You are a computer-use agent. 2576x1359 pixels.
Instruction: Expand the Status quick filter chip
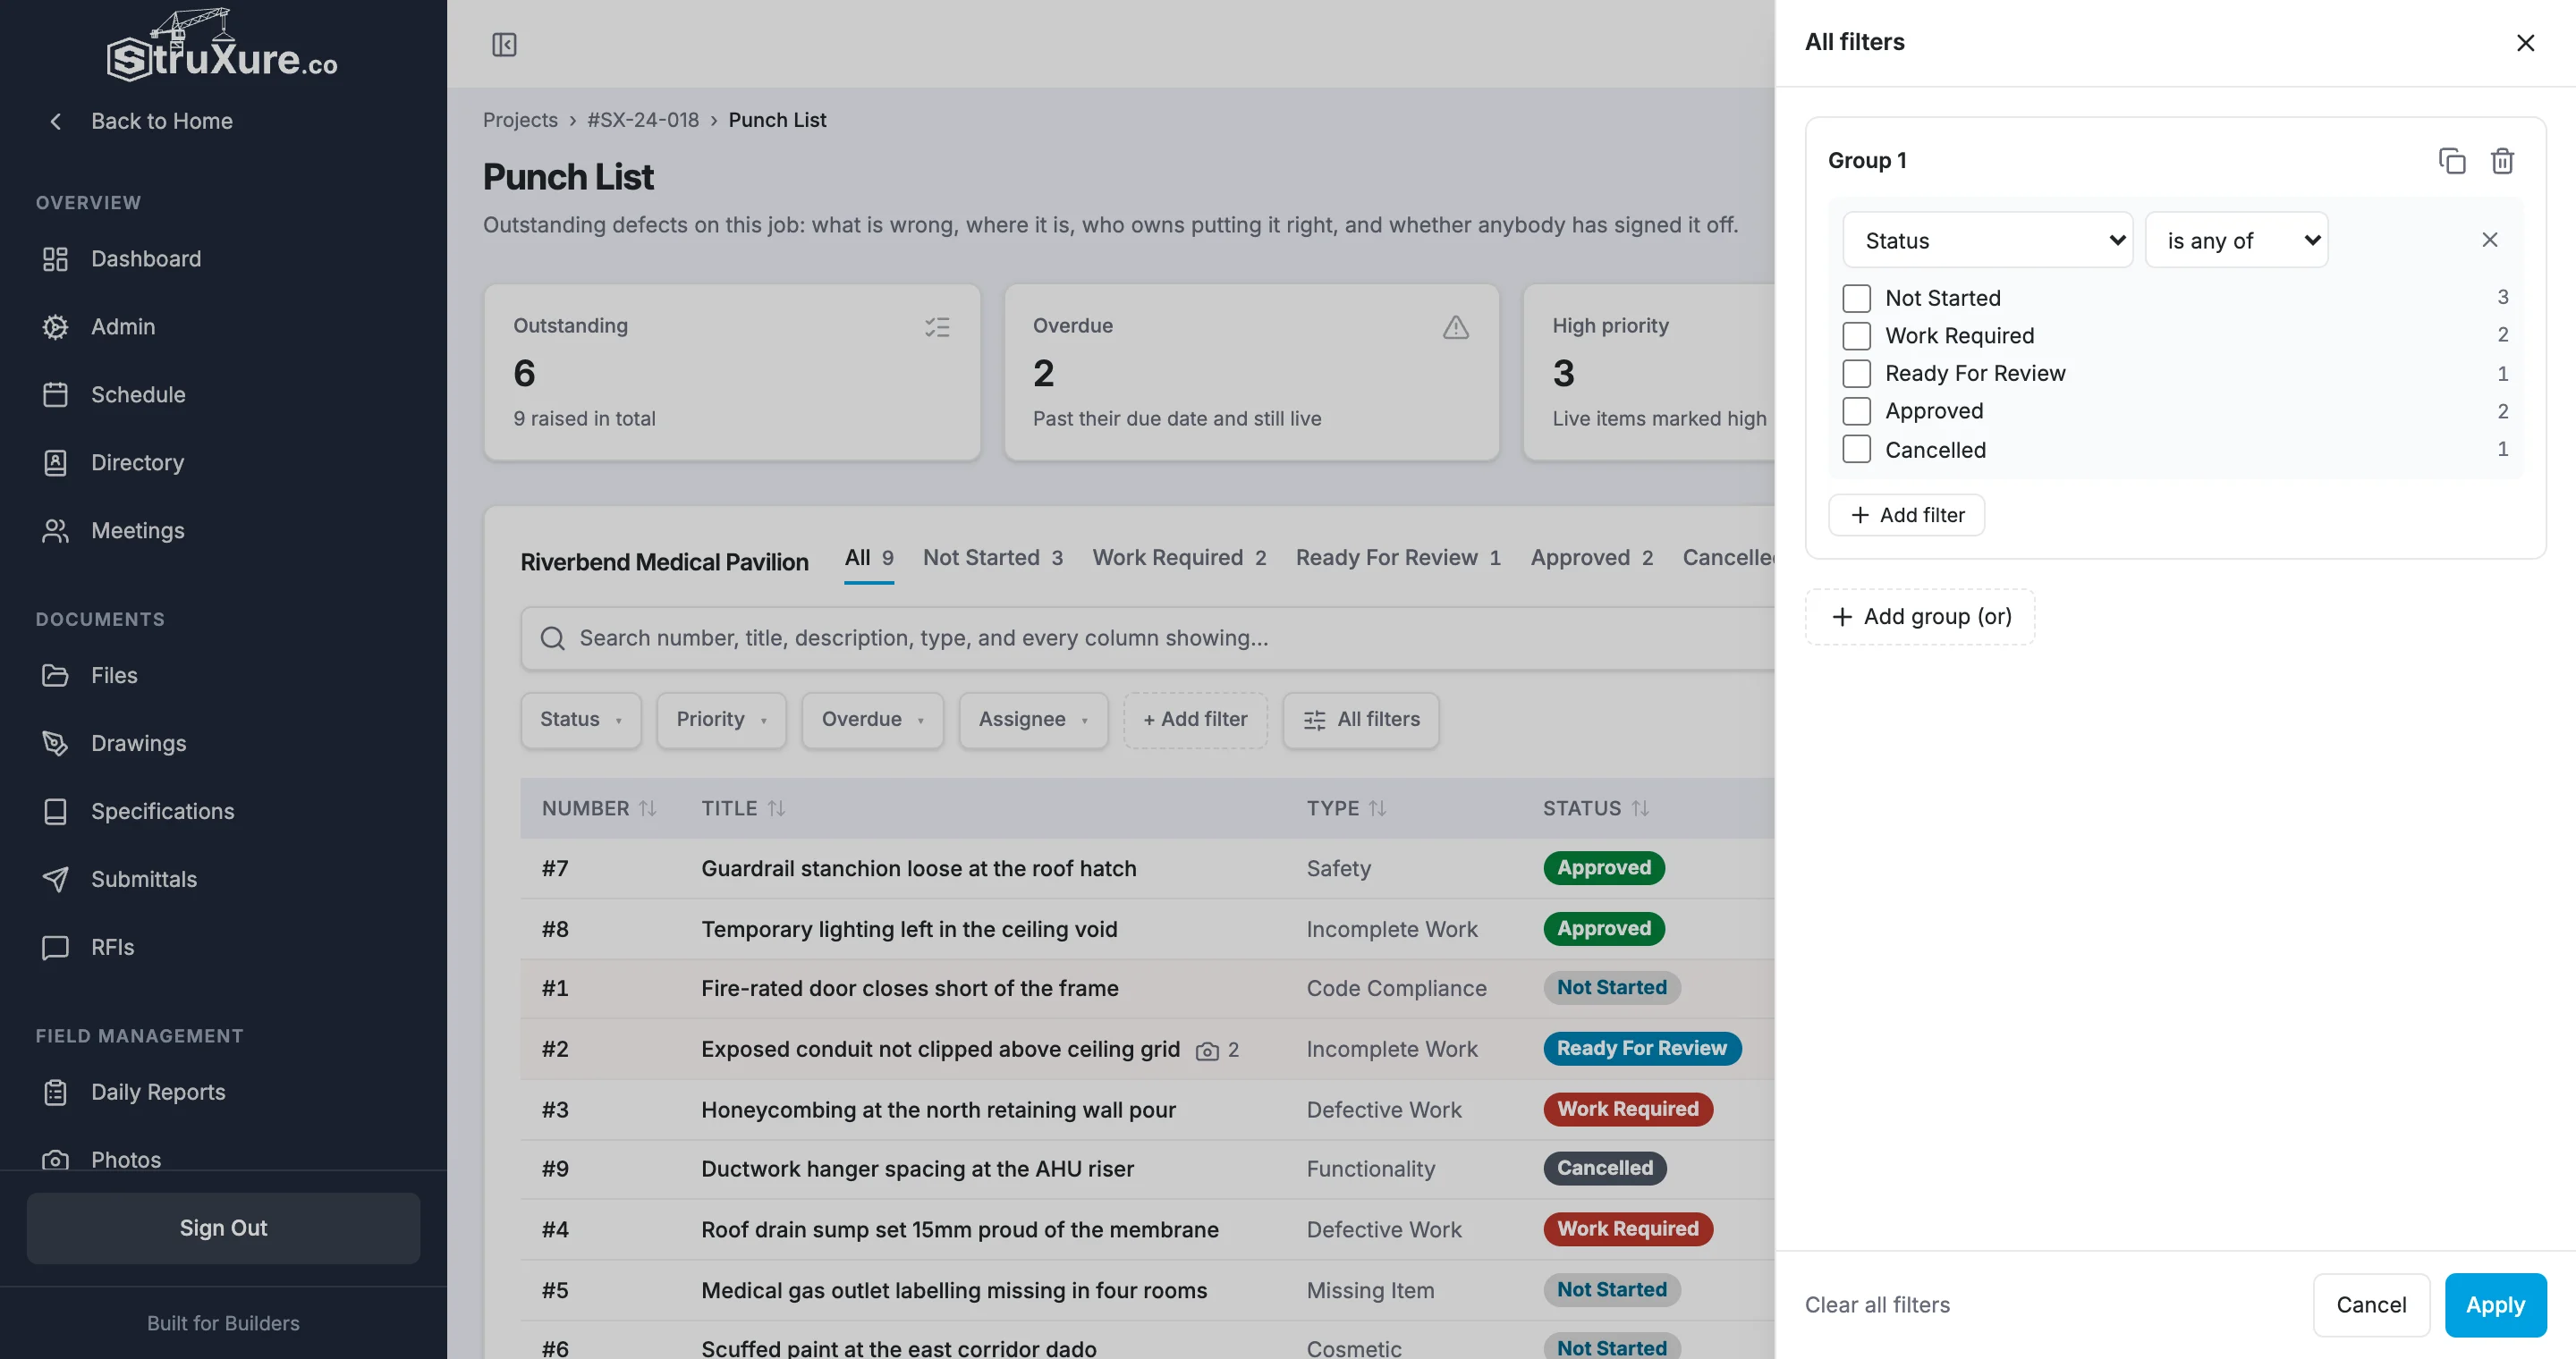pyautogui.click(x=581, y=720)
